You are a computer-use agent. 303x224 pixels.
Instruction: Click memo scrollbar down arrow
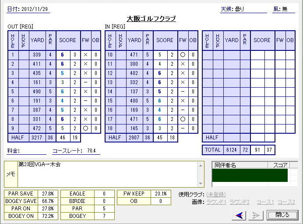201,183
